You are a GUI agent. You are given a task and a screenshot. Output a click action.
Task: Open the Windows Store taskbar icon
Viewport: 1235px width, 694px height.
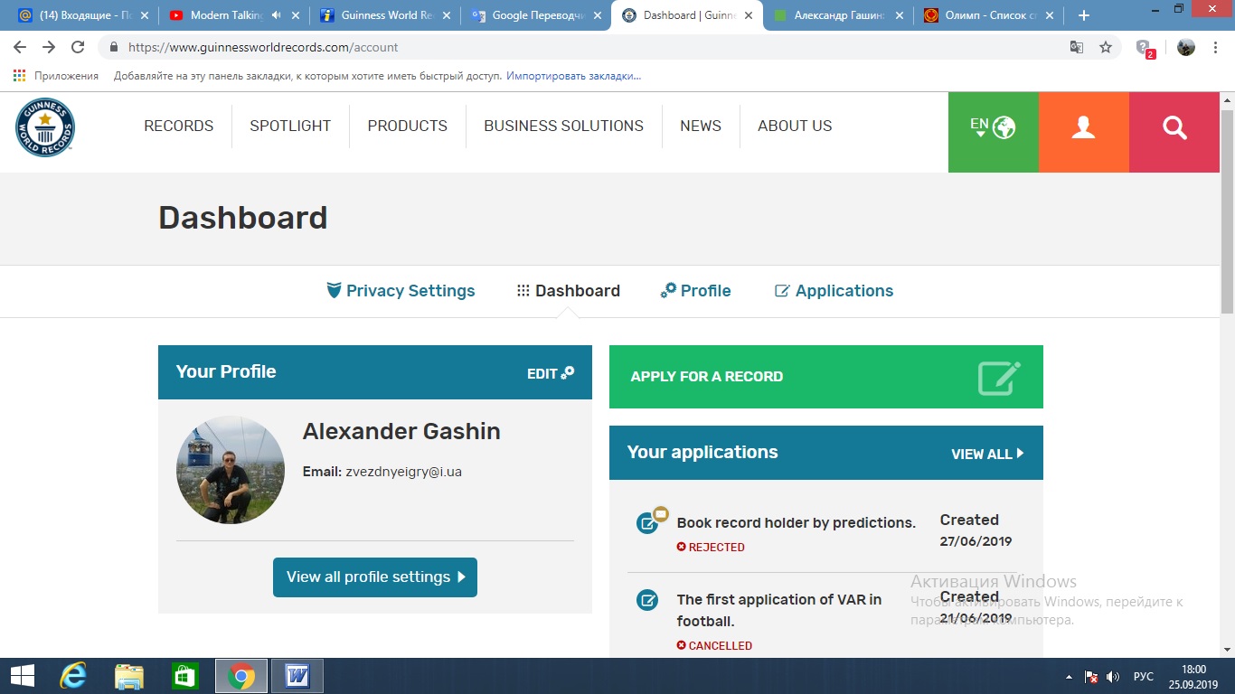(x=185, y=676)
